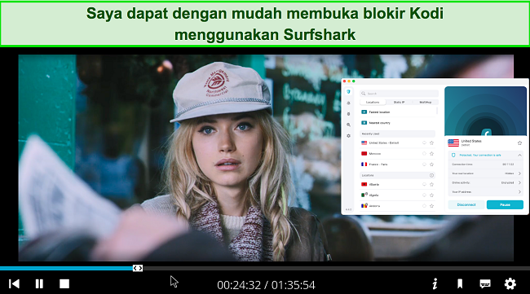Click the Connection time row

point(485,165)
